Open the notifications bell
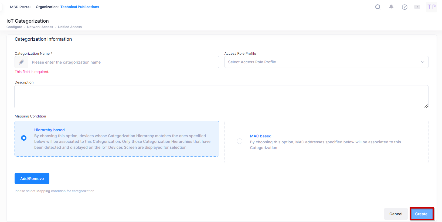 (x=391, y=7)
